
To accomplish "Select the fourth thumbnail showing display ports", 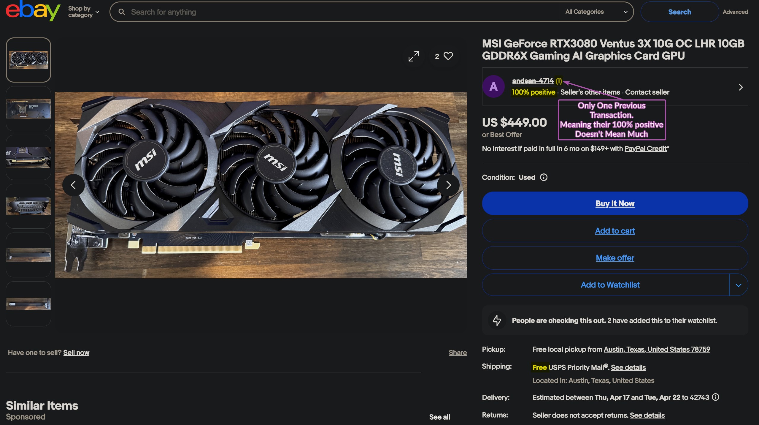I will tap(28, 206).
